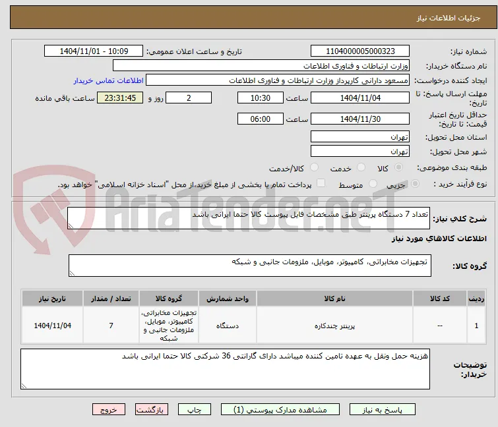Select the کالا/خدمت radio button
Screen dimensions: 498x427
coord(314,167)
